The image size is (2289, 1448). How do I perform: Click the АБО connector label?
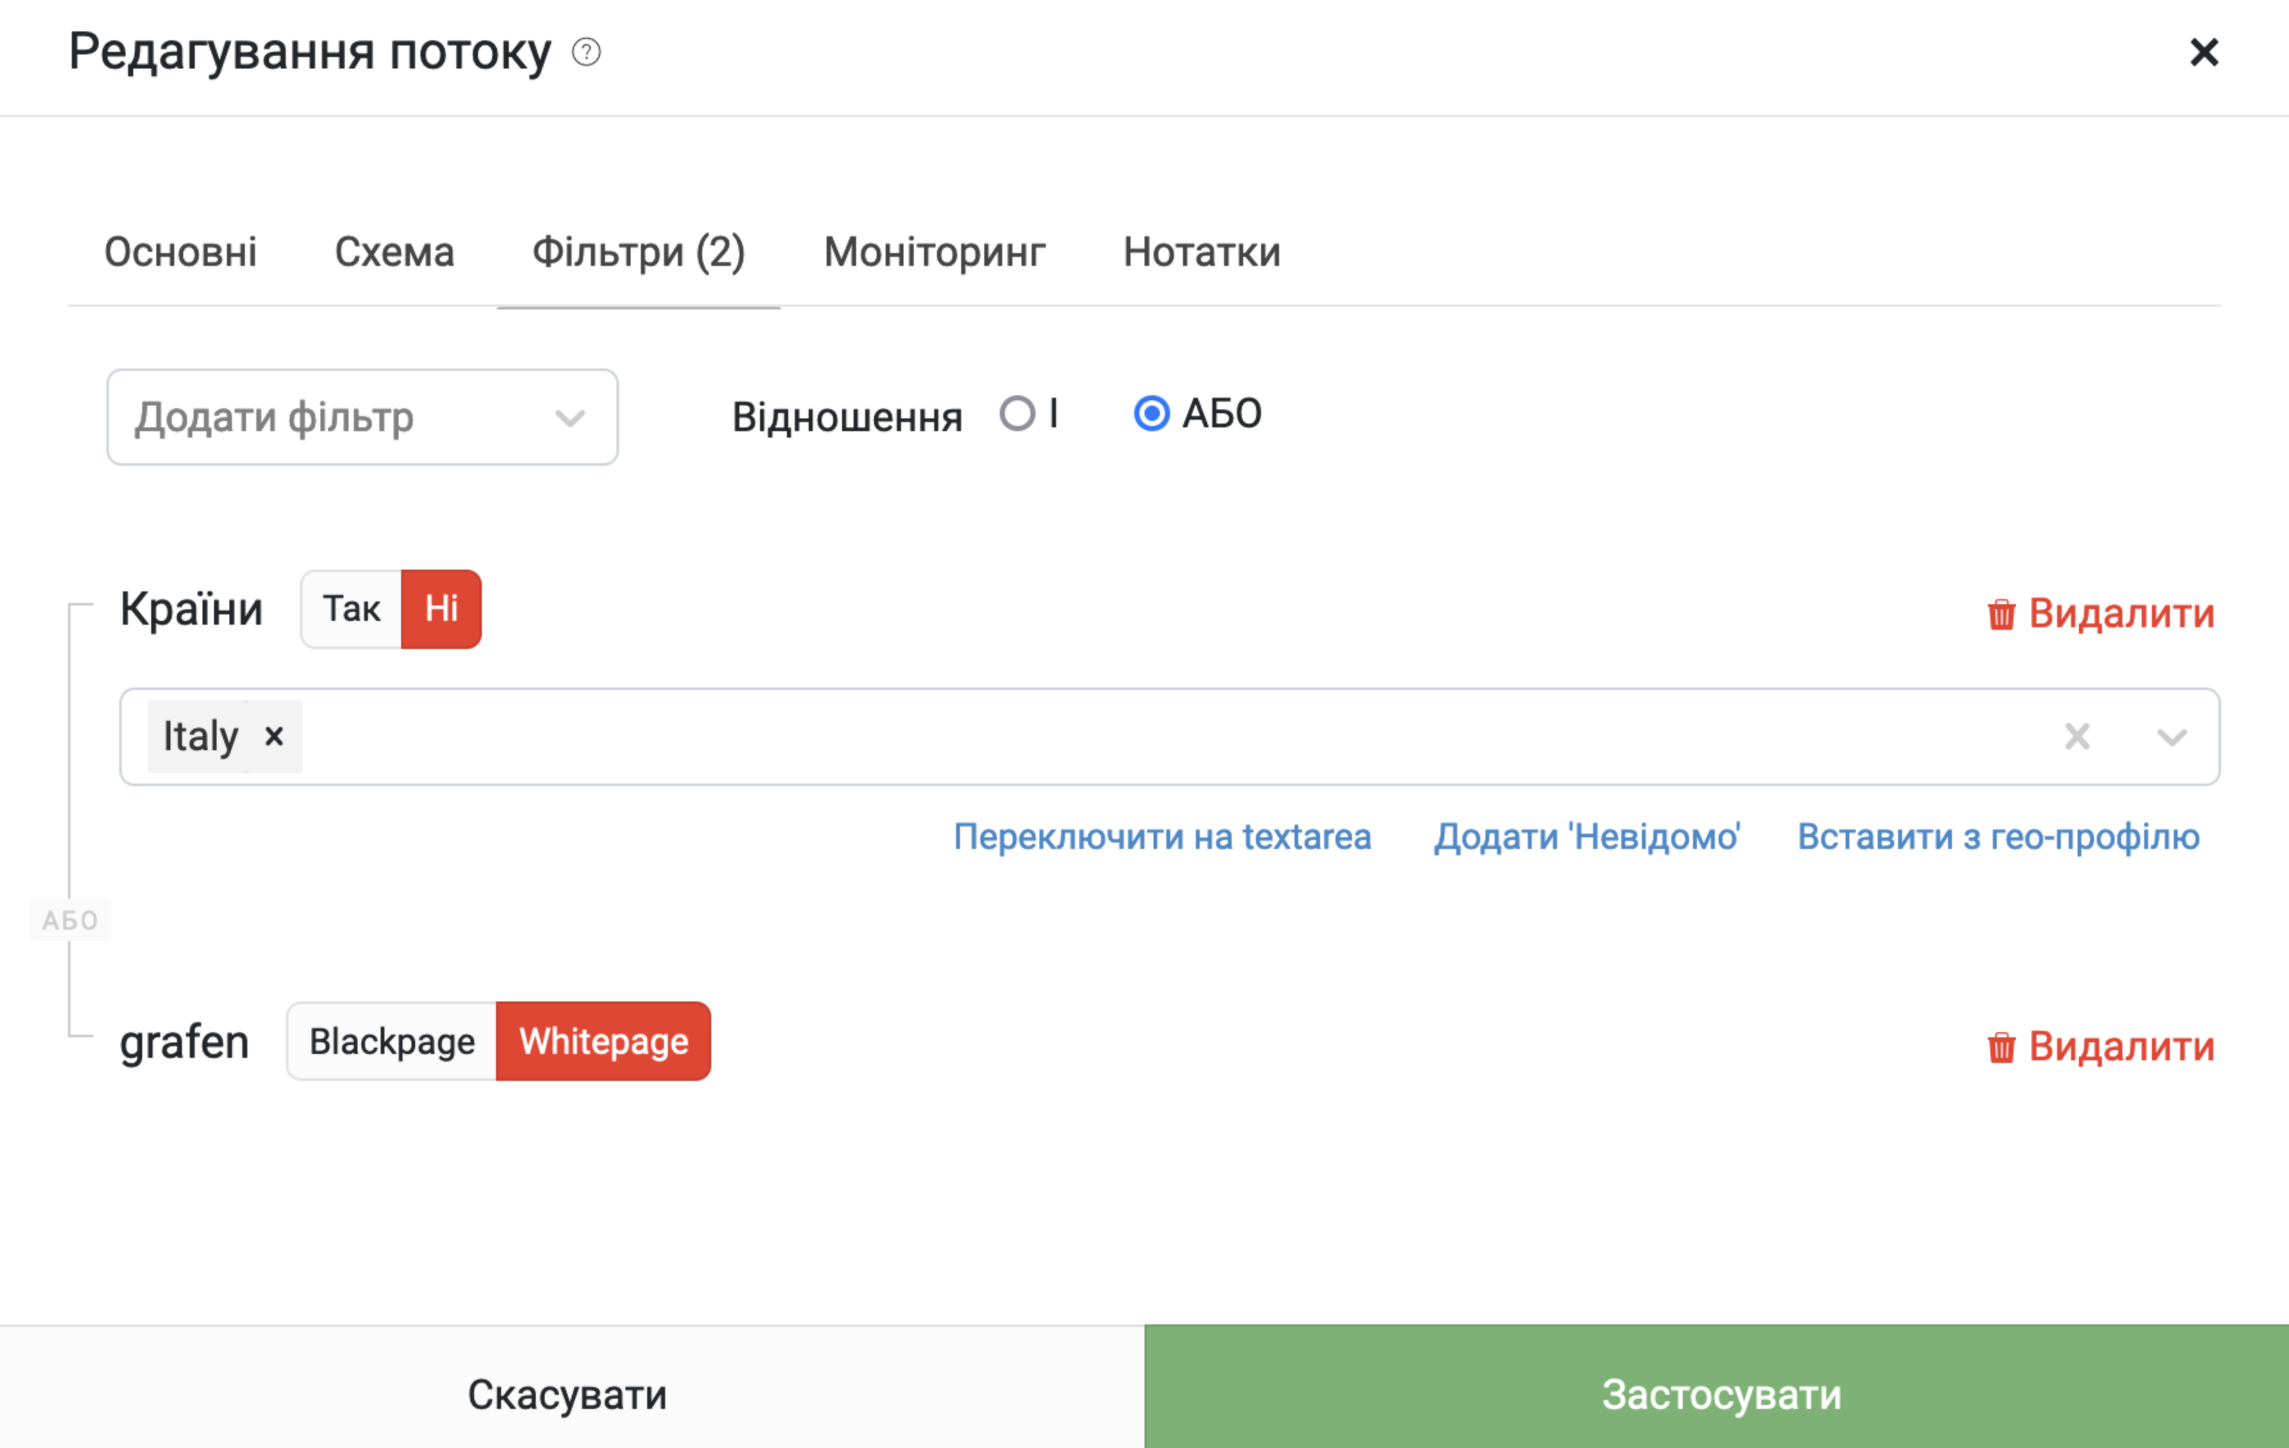pyautogui.click(x=70, y=919)
